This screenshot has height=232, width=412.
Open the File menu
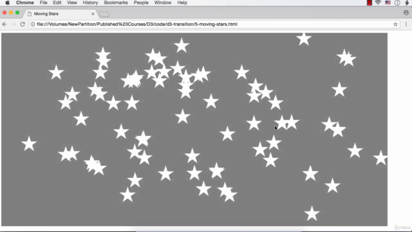pyautogui.click(x=43, y=3)
